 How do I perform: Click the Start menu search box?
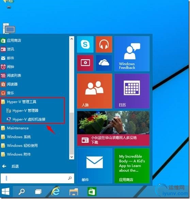pyautogui.click(x=37, y=178)
